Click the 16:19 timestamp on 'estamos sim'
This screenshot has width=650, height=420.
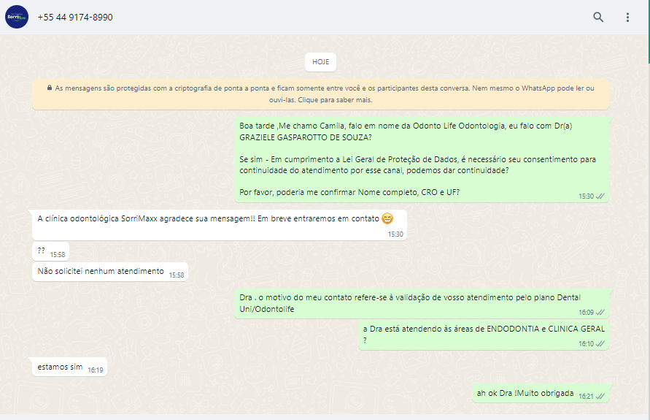[96, 370]
